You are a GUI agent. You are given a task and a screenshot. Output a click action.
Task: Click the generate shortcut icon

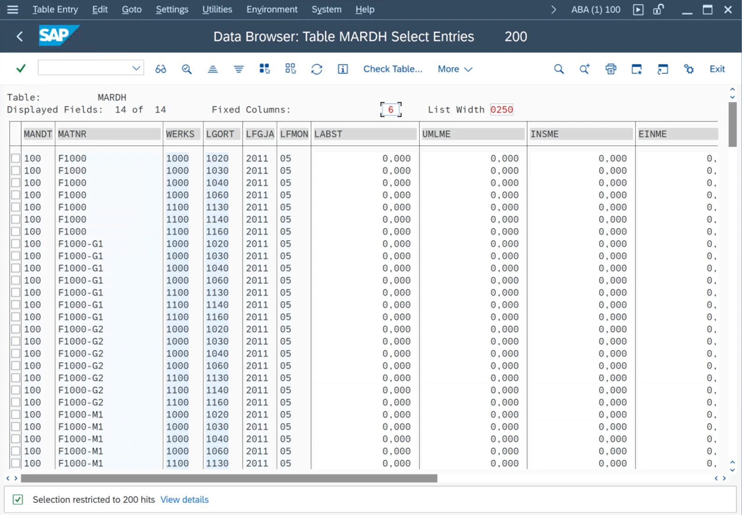pyautogui.click(x=663, y=69)
